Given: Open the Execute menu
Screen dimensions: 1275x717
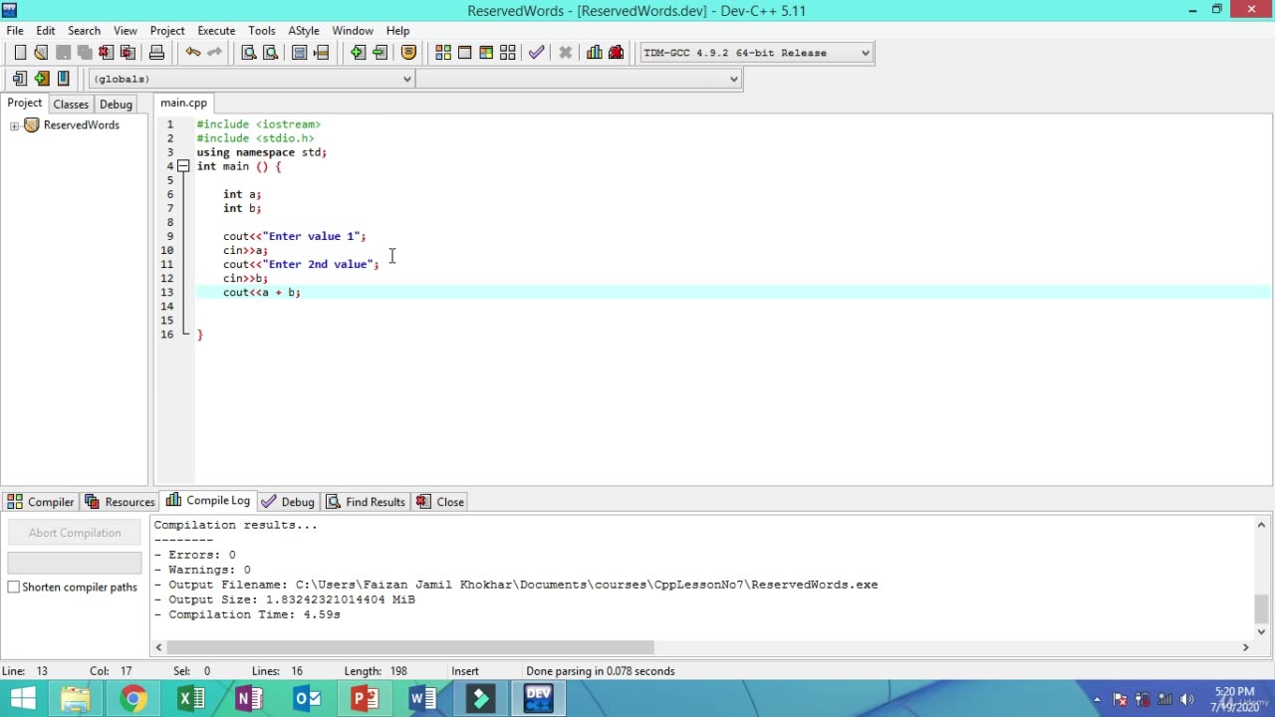Looking at the screenshot, I should pos(216,31).
